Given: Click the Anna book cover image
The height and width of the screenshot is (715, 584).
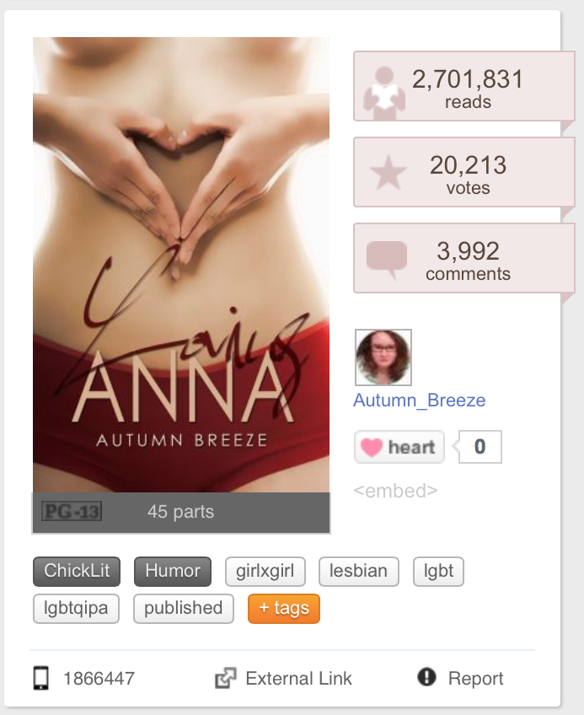Looking at the screenshot, I should tap(181, 265).
